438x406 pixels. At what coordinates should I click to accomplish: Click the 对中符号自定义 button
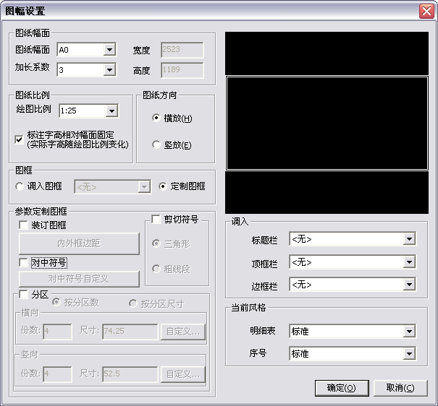tap(79, 279)
